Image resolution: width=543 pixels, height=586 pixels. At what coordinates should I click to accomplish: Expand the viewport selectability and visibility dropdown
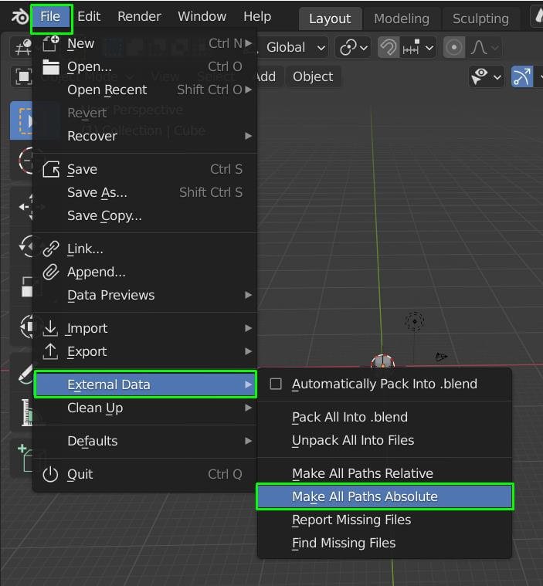tap(487, 76)
